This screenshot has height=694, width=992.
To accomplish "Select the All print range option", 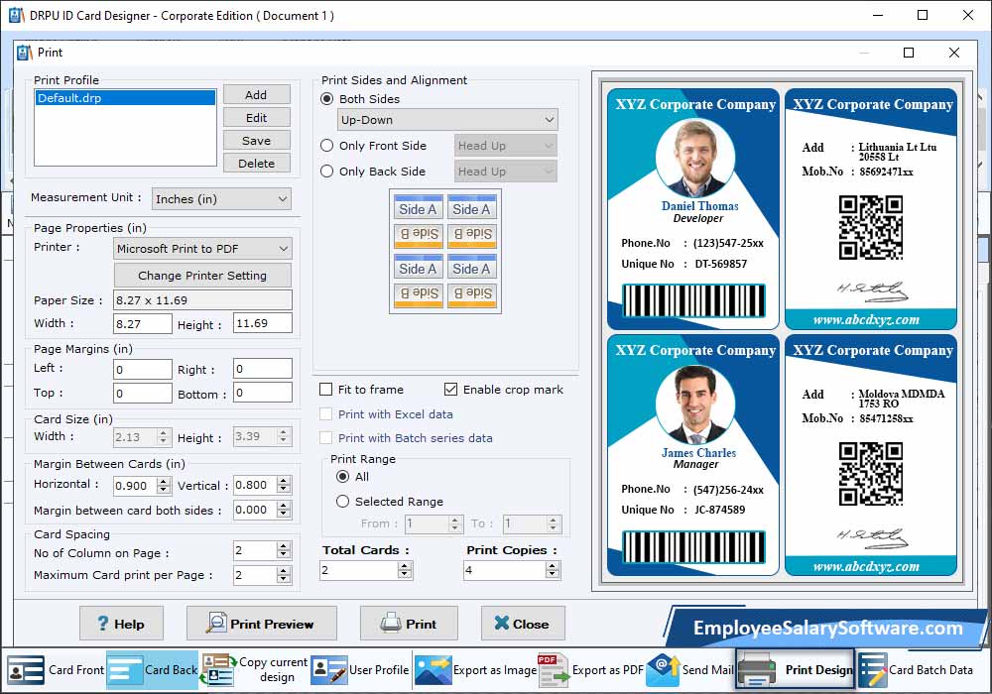I will coord(342,477).
